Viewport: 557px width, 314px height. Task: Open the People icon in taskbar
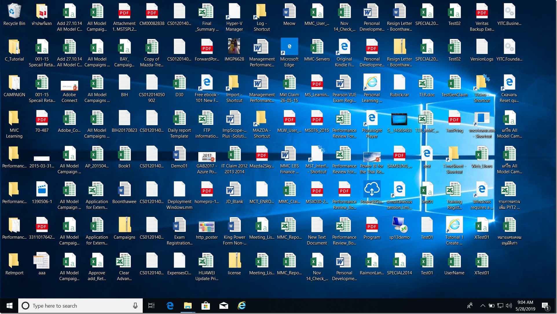pos(470,306)
